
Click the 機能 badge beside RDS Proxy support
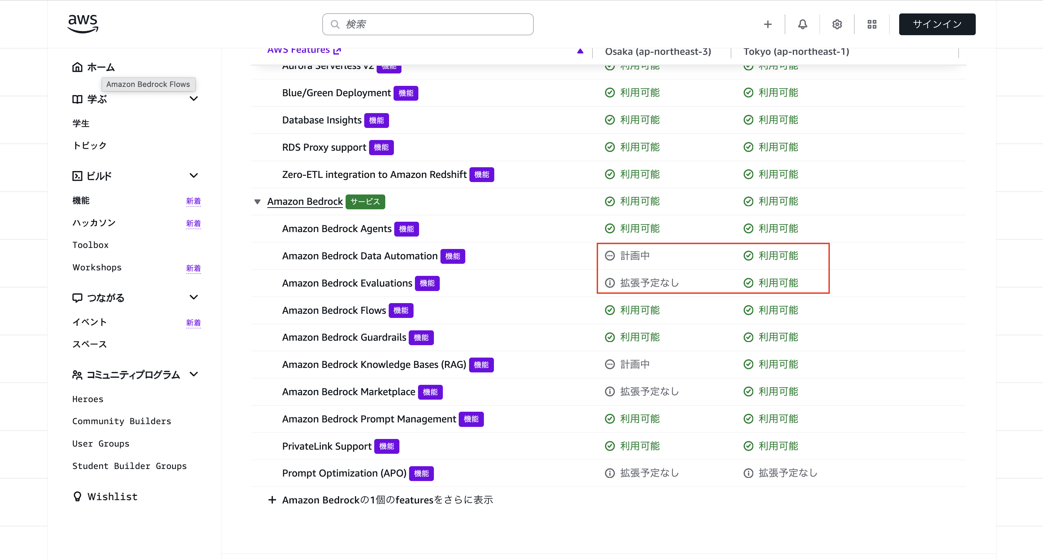coord(381,147)
